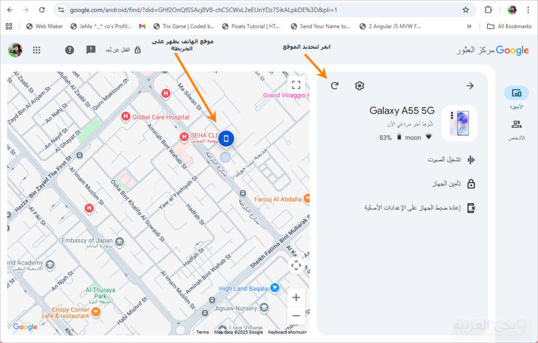Click the 83% battery level text

[385, 138]
